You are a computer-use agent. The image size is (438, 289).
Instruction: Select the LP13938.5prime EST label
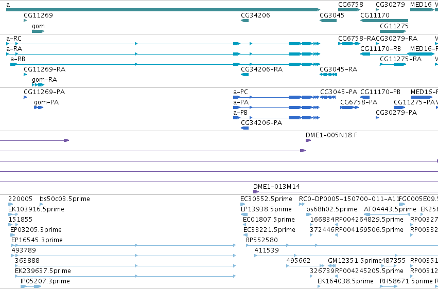(266, 209)
